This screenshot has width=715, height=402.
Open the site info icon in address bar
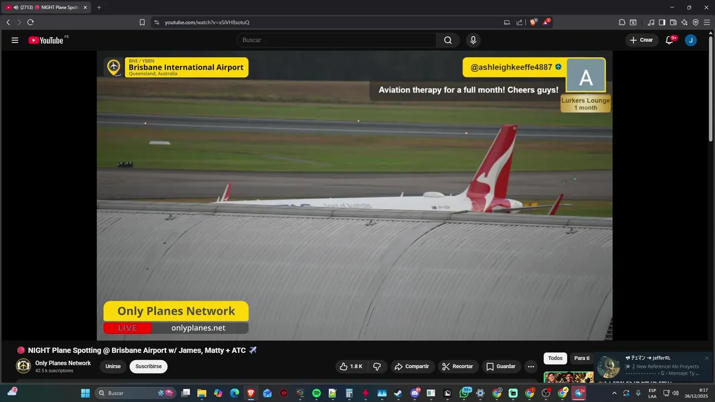[x=156, y=22]
